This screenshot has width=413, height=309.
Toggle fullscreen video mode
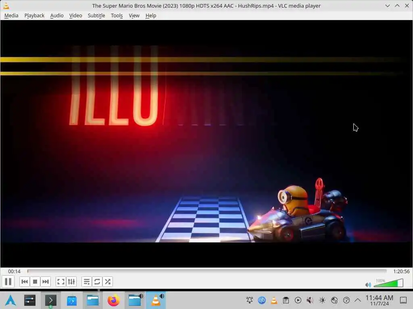click(x=61, y=282)
